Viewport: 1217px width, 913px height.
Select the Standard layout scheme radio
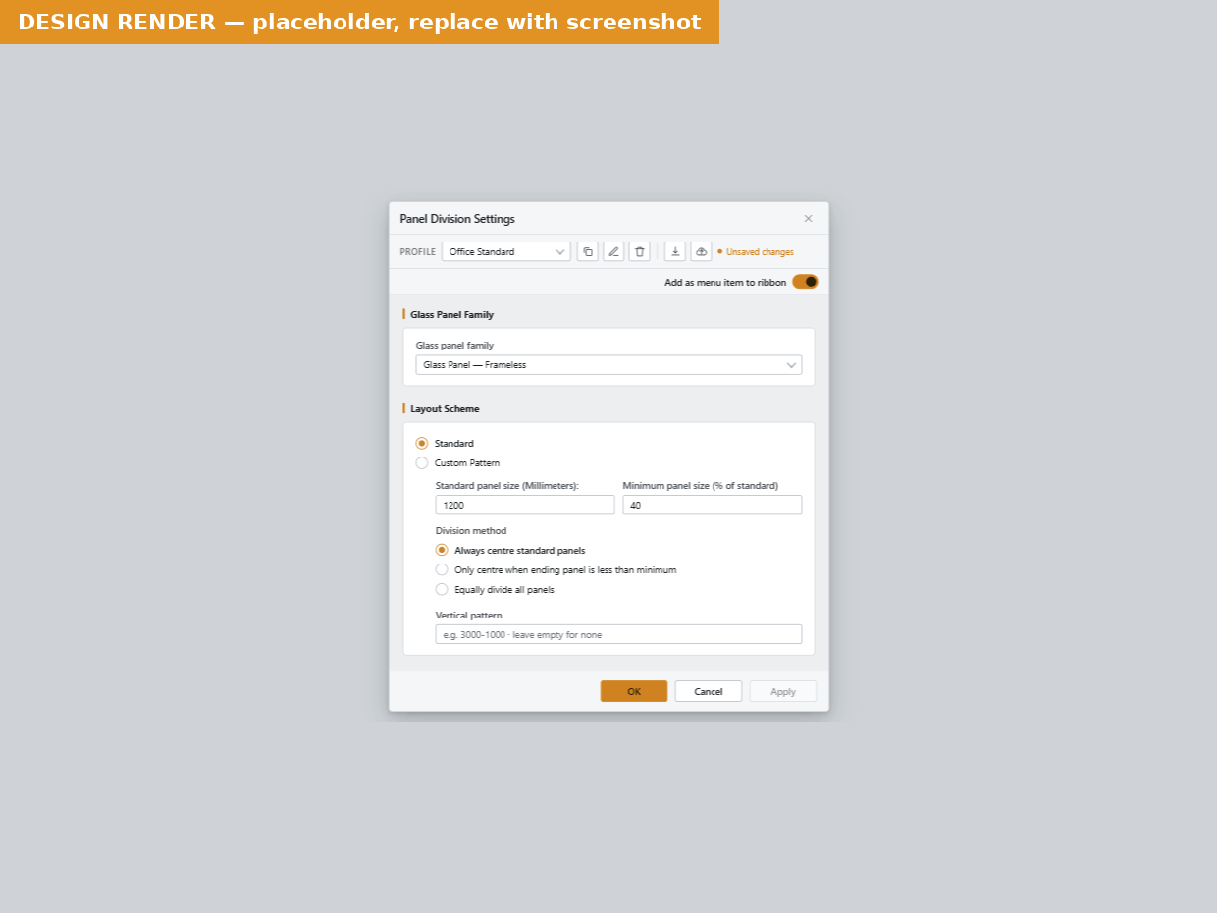point(422,444)
